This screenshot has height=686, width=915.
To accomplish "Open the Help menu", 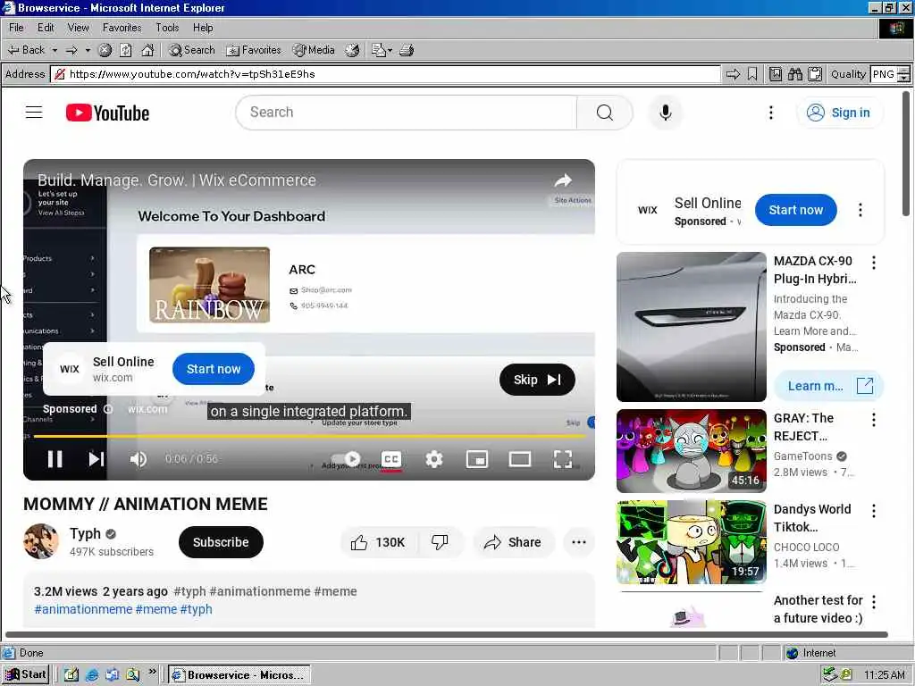I will (203, 28).
